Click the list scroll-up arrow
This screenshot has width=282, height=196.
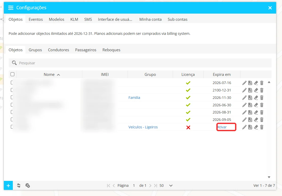point(269,82)
